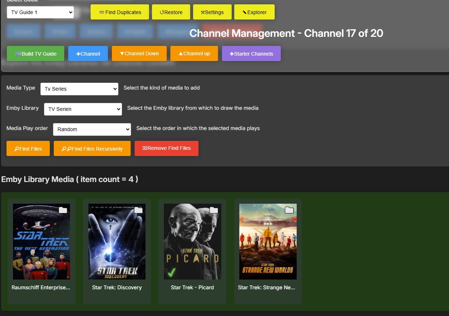Screen dimensions: 449x316
Task: Open the Explorer button
Action: (x=254, y=12)
